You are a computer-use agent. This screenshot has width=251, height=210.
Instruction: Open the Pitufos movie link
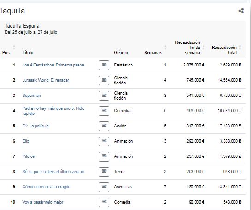[29, 156]
